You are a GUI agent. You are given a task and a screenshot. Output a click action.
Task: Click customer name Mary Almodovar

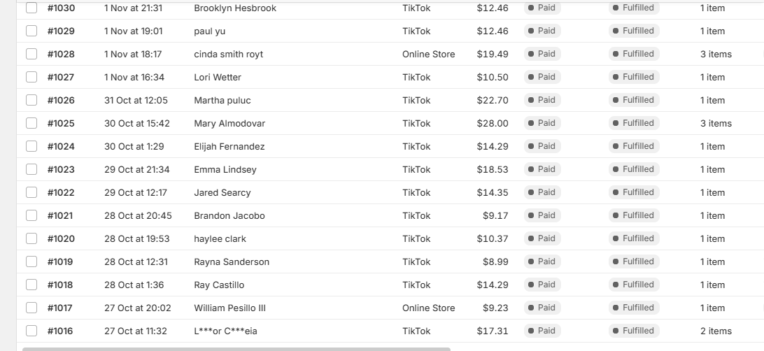[x=229, y=123]
